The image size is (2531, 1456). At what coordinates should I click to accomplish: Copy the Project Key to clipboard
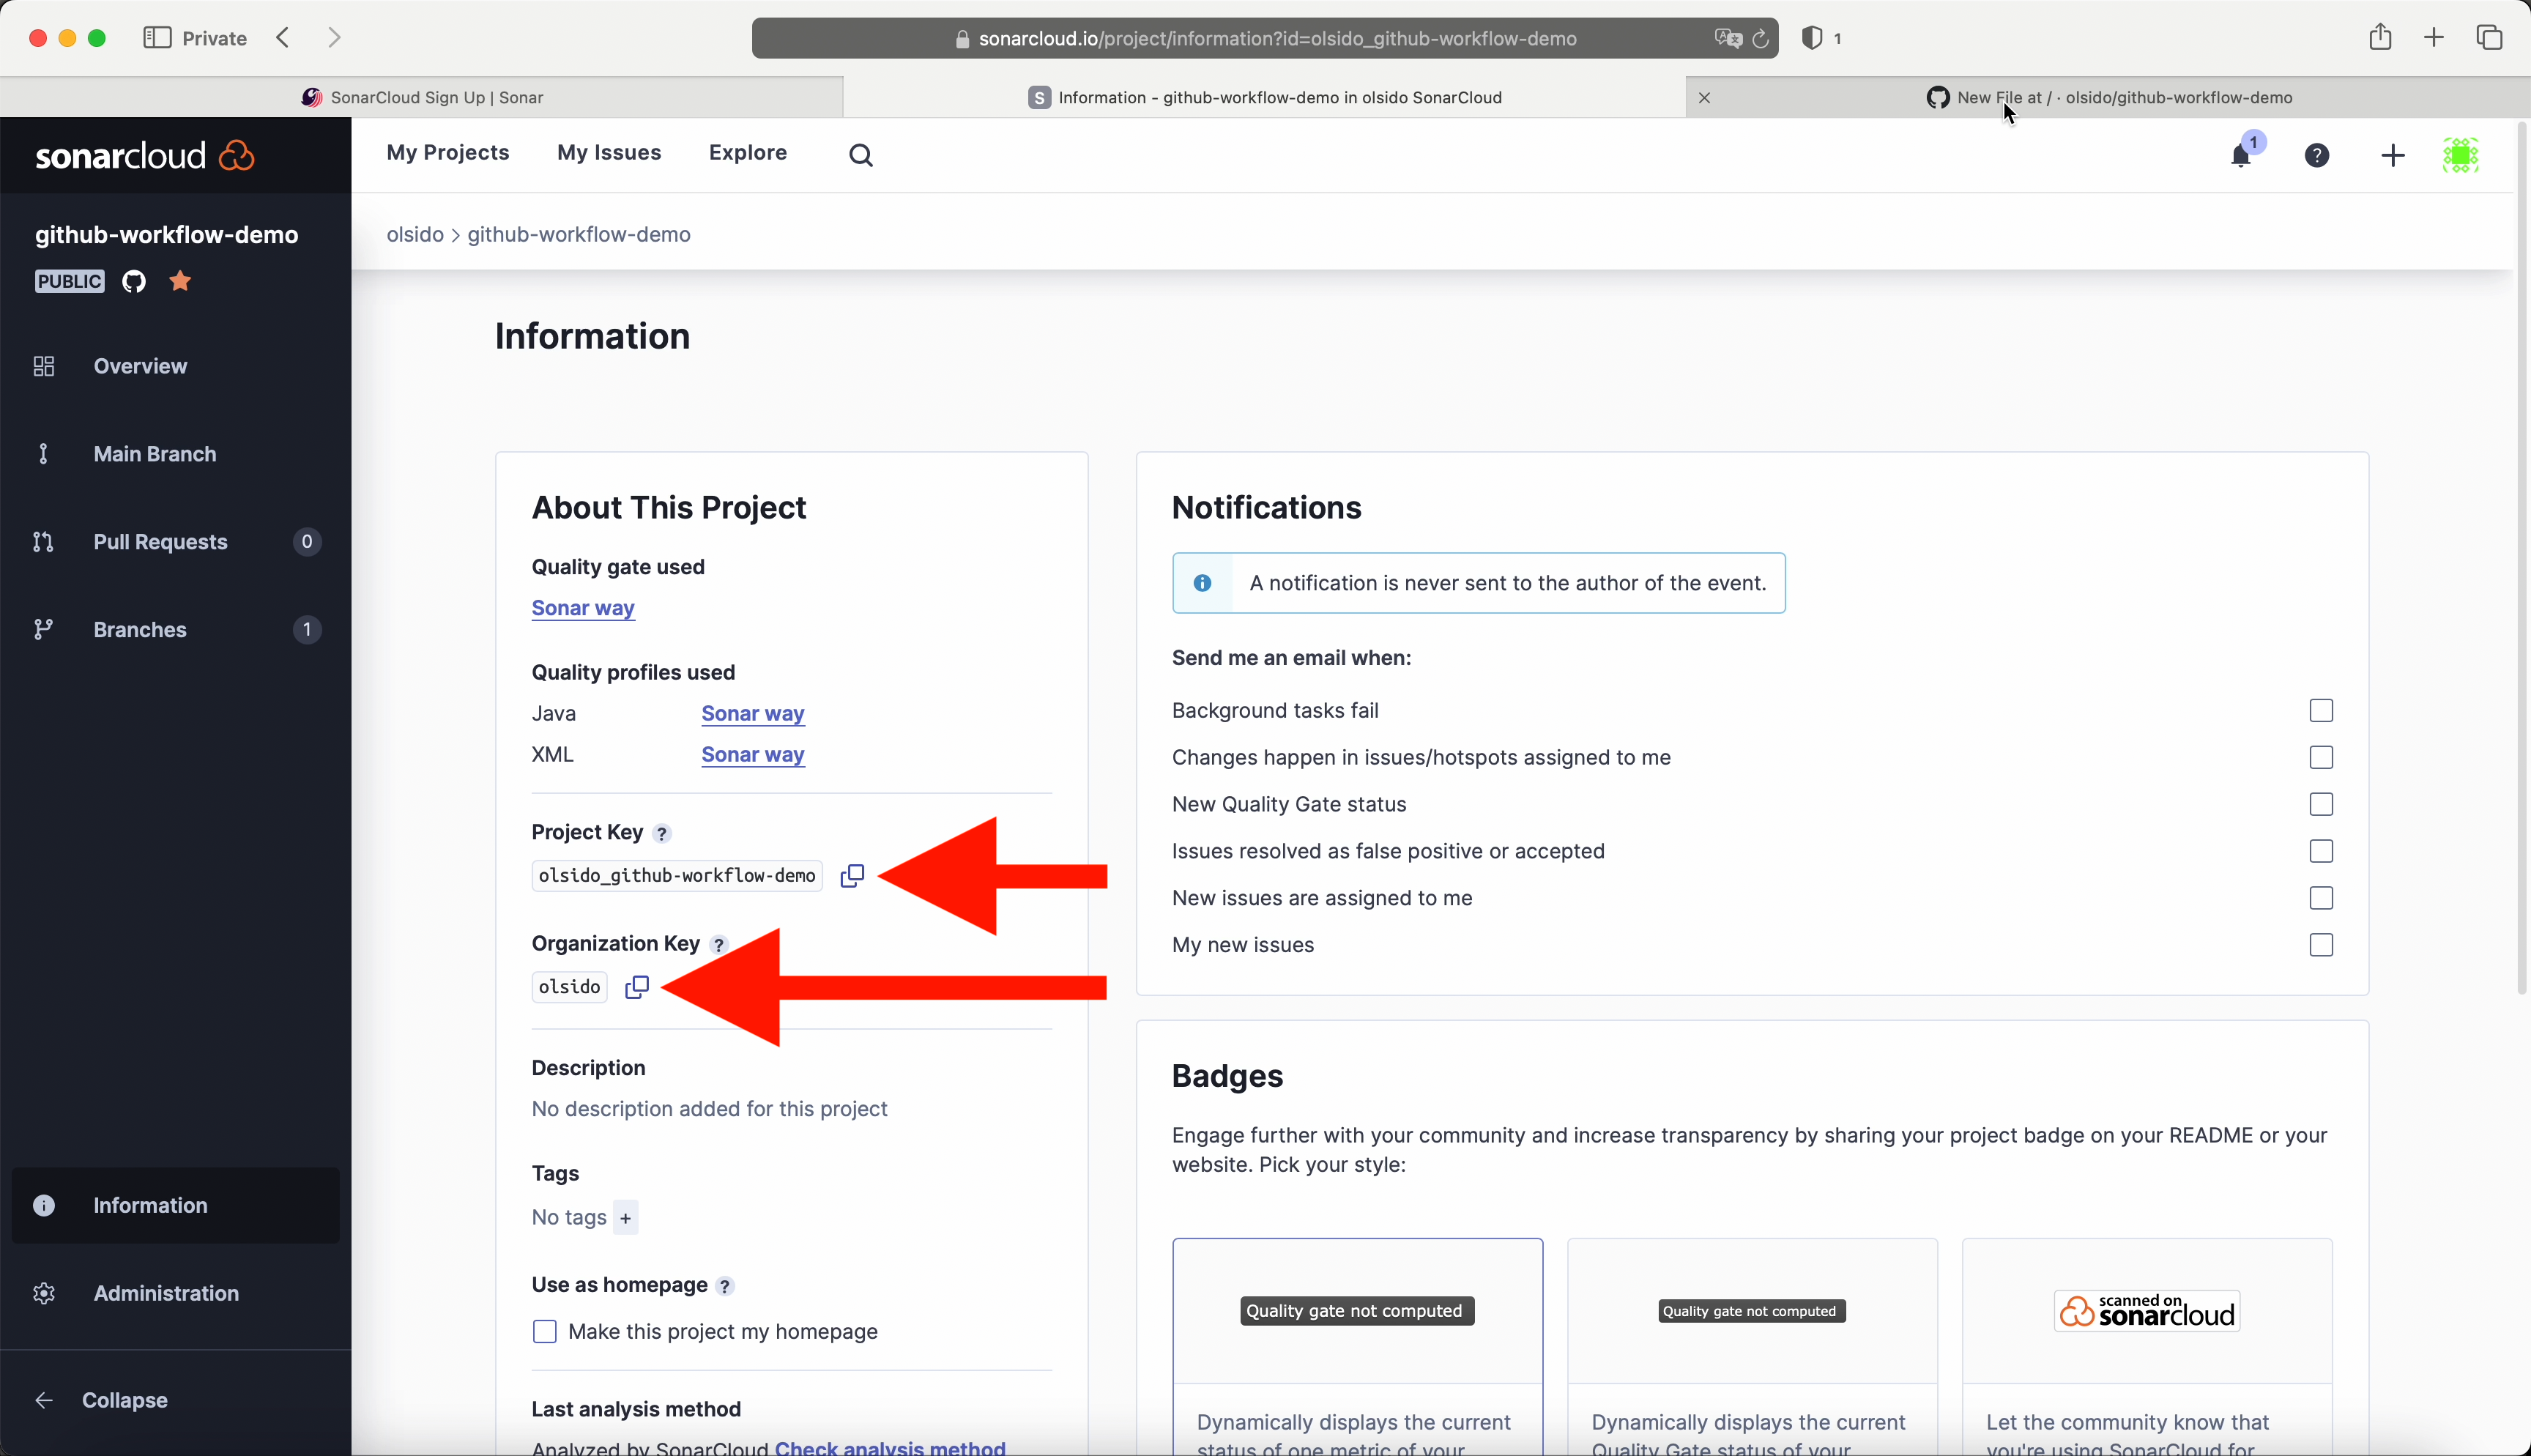coord(852,875)
